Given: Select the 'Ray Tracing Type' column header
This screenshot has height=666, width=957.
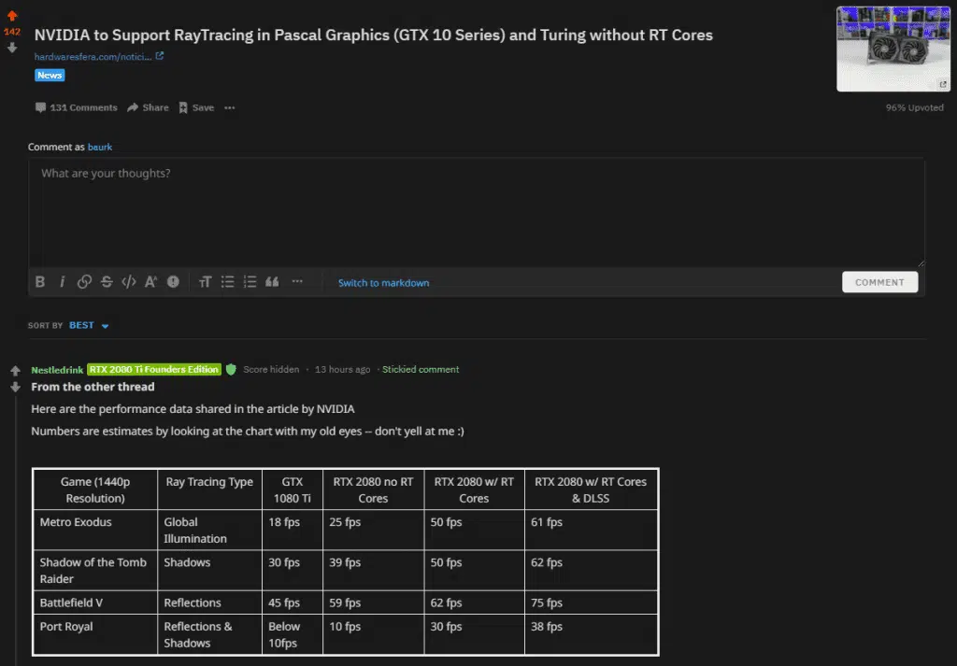Looking at the screenshot, I should point(210,489).
